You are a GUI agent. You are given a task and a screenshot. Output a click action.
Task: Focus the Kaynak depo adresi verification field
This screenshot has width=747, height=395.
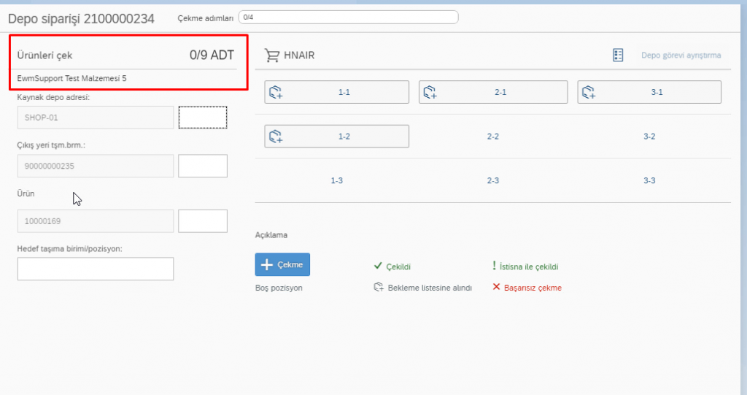[203, 117]
